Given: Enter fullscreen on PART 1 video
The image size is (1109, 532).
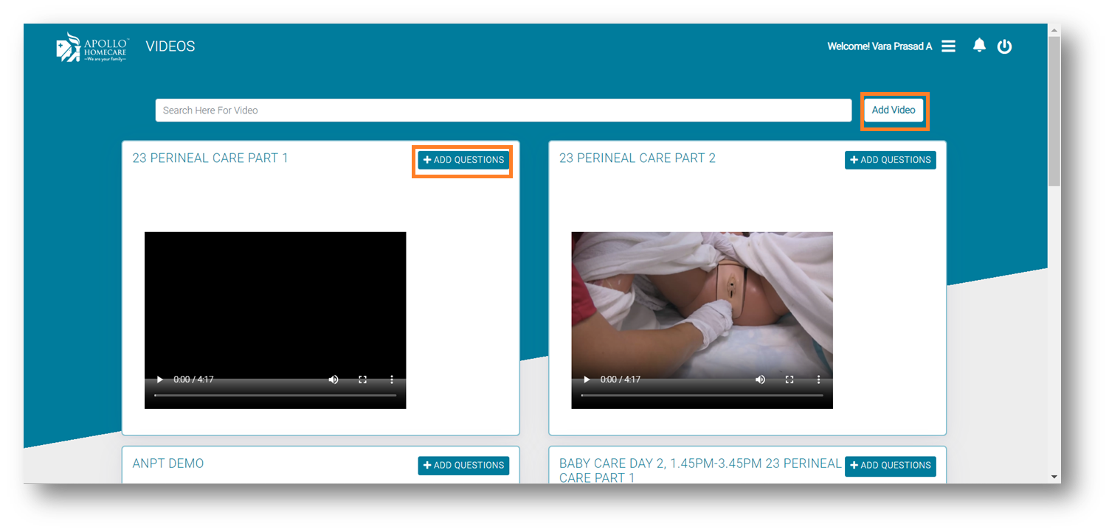Looking at the screenshot, I should pyautogui.click(x=362, y=379).
